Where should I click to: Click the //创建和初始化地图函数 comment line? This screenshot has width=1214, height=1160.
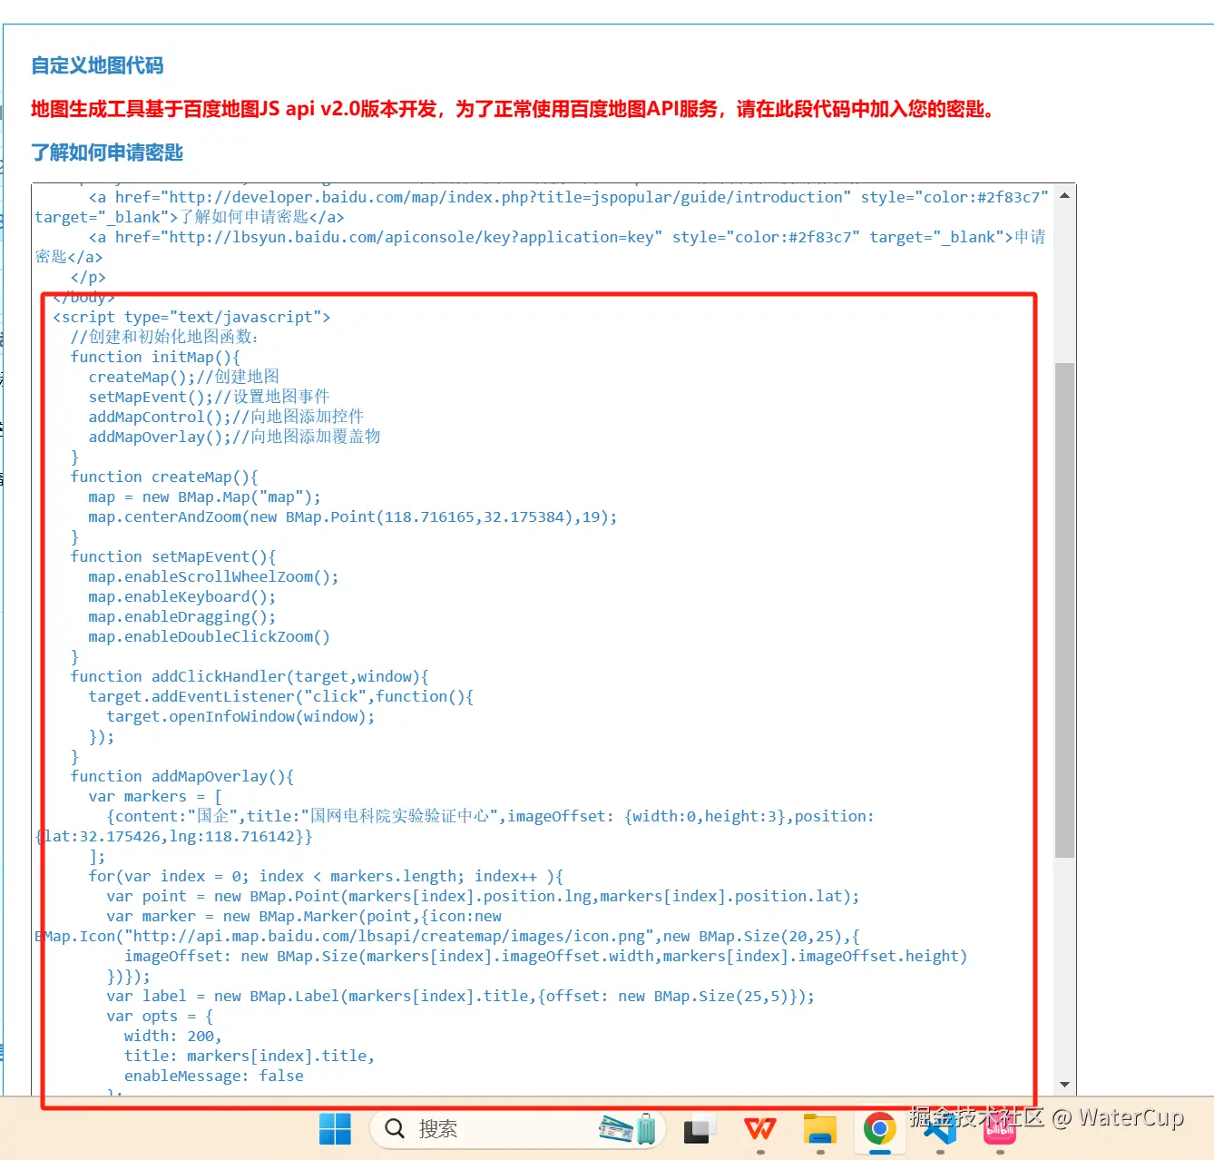tap(164, 337)
